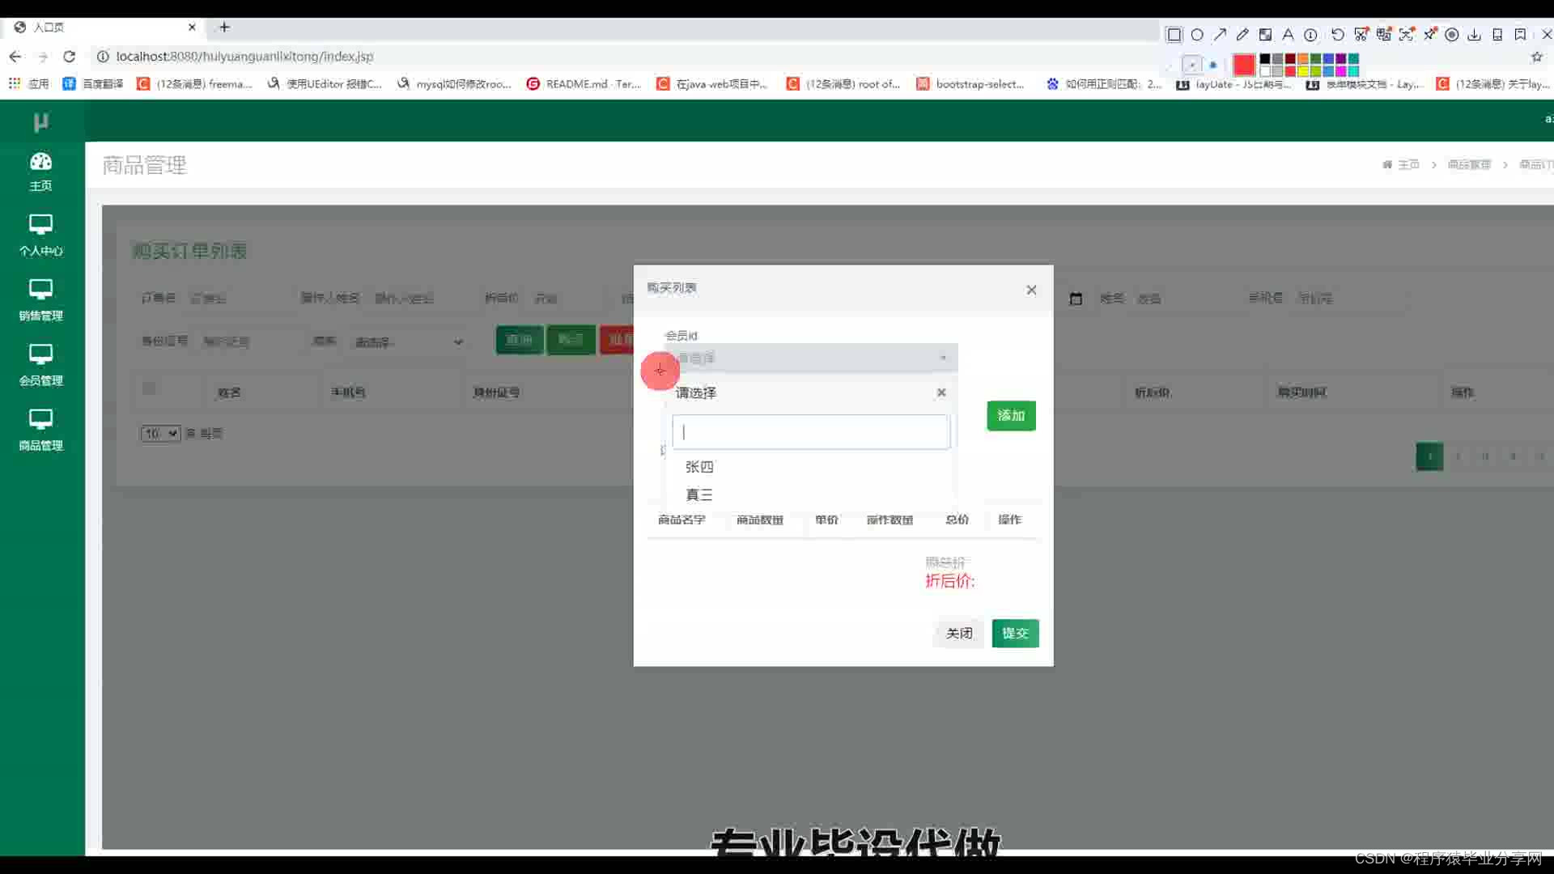Image resolution: width=1554 pixels, height=874 pixels.
Task: Select the rectangle annotation tool
Action: [1174, 35]
